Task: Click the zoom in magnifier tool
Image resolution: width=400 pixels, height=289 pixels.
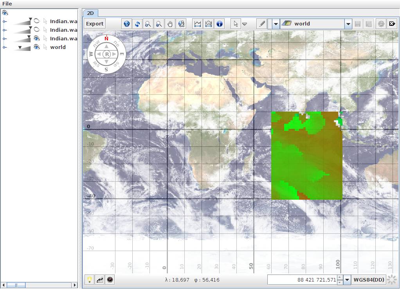Action: point(148,24)
